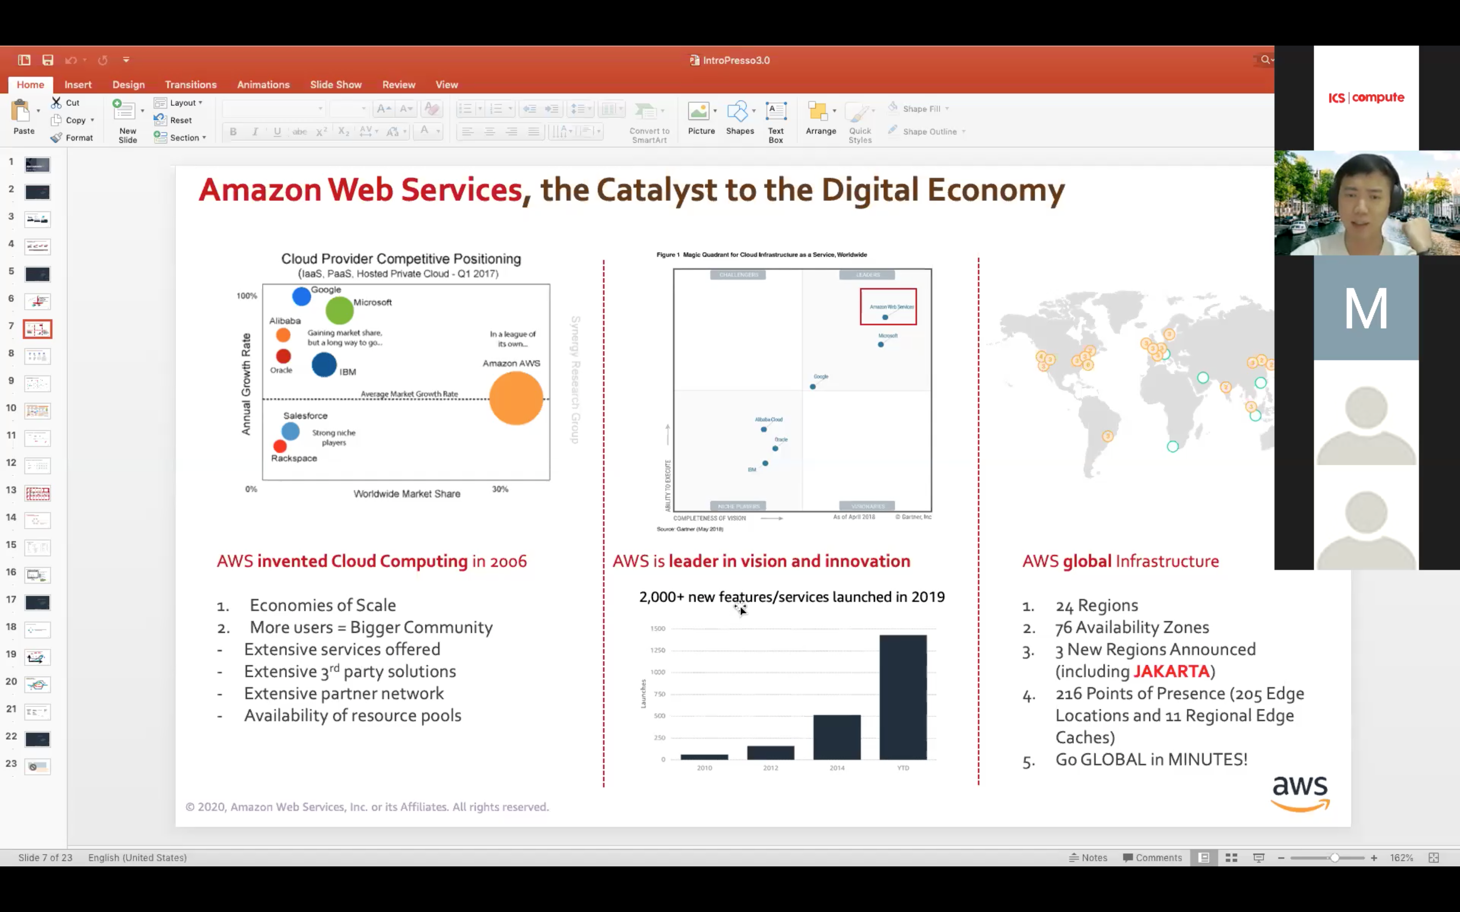Open the Review tab

coord(399,85)
